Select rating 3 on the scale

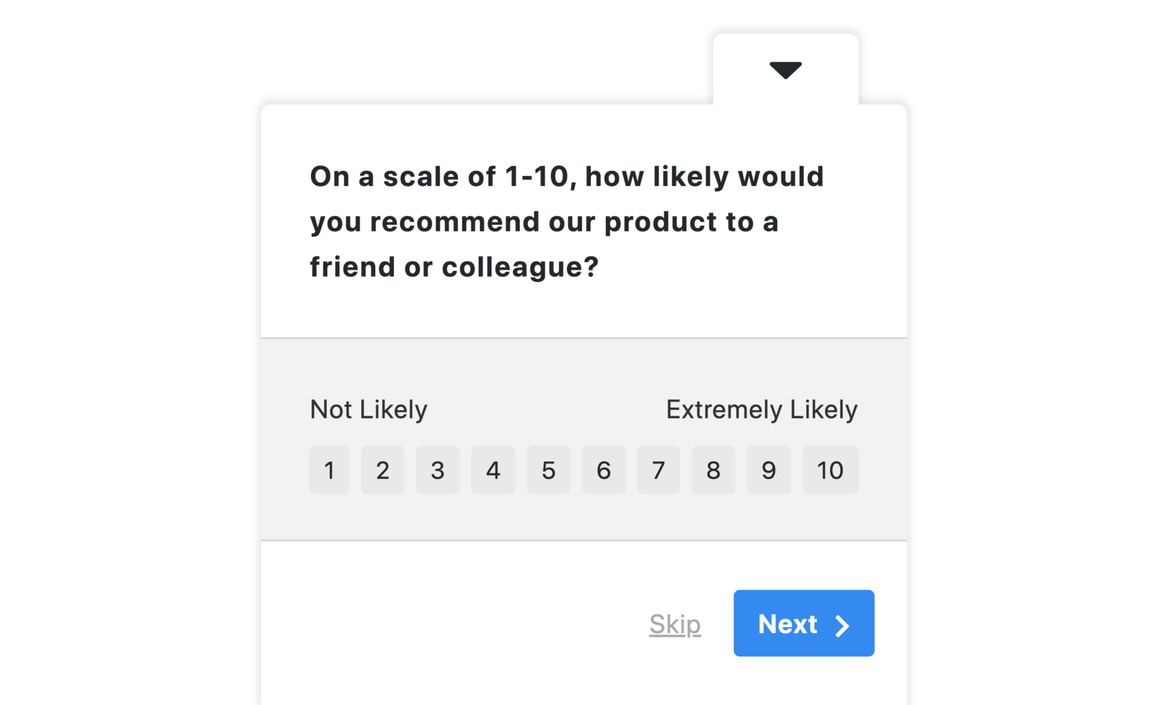(x=437, y=469)
